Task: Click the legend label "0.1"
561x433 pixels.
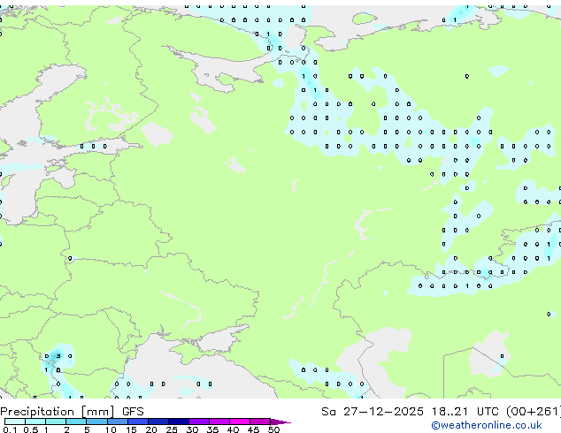Action: tap(10, 429)
